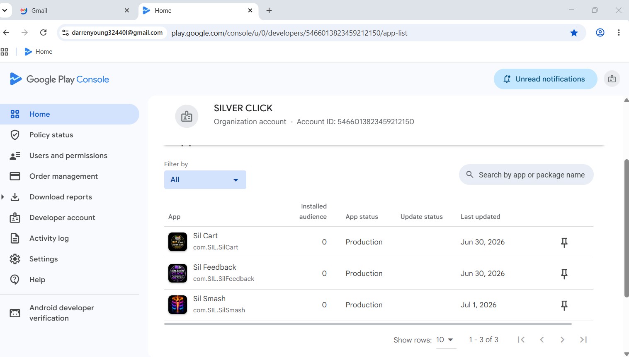Screen dimensions: 629x357
Task: Click the Search by app or package name field
Action: 526,175
